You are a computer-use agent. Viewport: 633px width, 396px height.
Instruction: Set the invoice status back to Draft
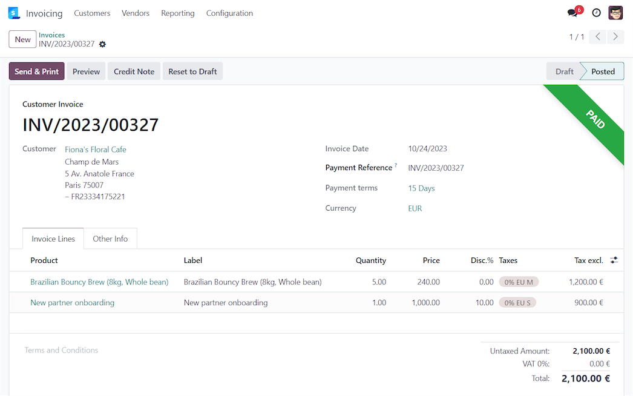pyautogui.click(x=192, y=71)
